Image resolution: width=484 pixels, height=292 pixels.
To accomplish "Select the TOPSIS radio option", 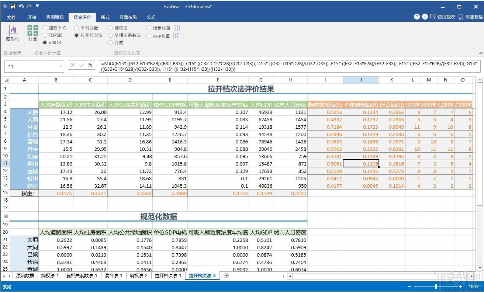I will click(52, 35).
